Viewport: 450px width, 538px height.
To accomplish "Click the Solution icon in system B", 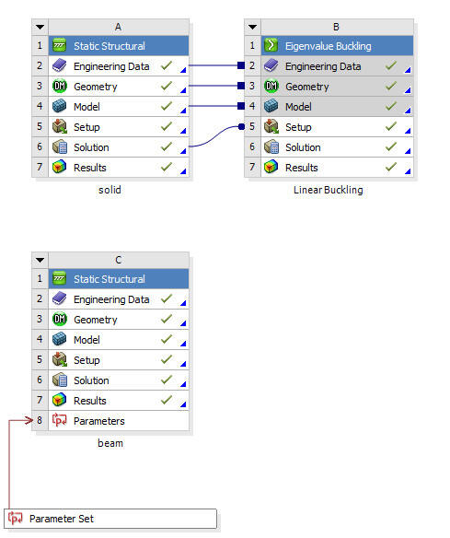I will tap(271, 146).
